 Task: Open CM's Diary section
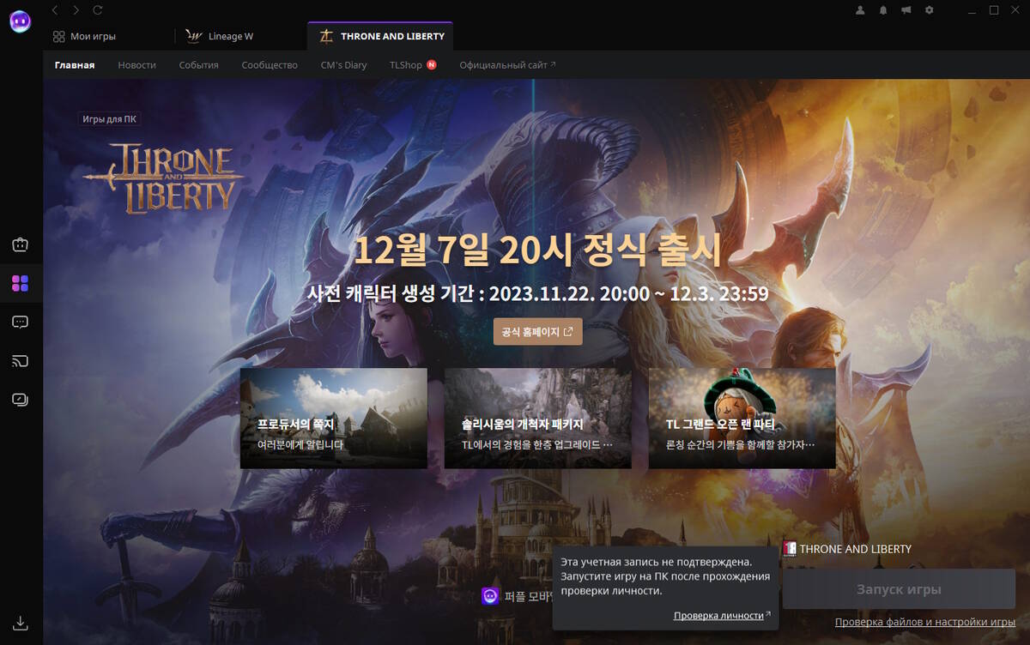tap(343, 65)
